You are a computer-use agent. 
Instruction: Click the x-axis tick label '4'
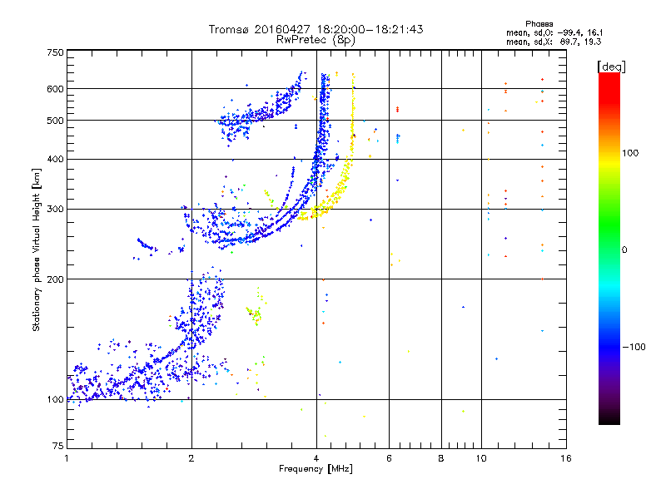316,458
